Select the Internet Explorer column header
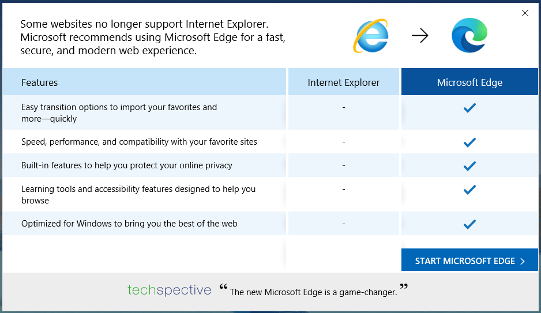541x313 pixels. [344, 82]
